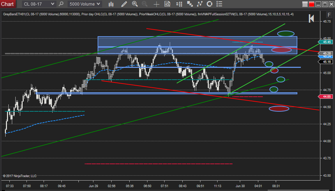
Task: Click the zoom out magnifier icon
Action: pos(145,4)
